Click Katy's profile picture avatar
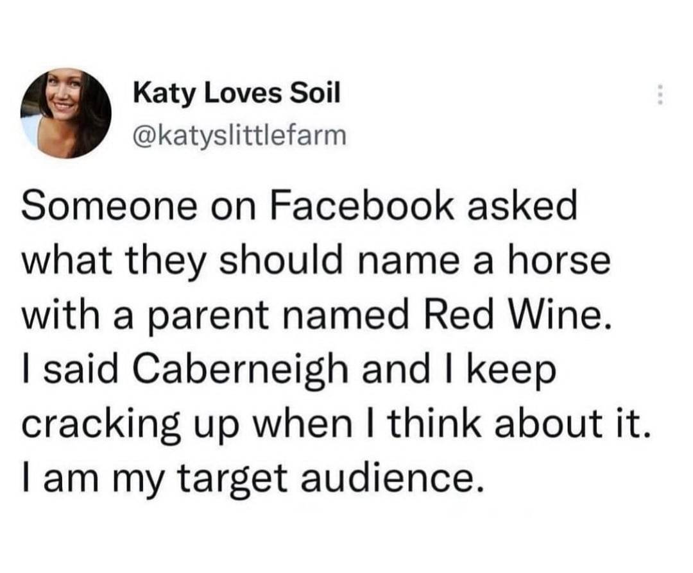This screenshot has height=573, width=693. point(66,113)
